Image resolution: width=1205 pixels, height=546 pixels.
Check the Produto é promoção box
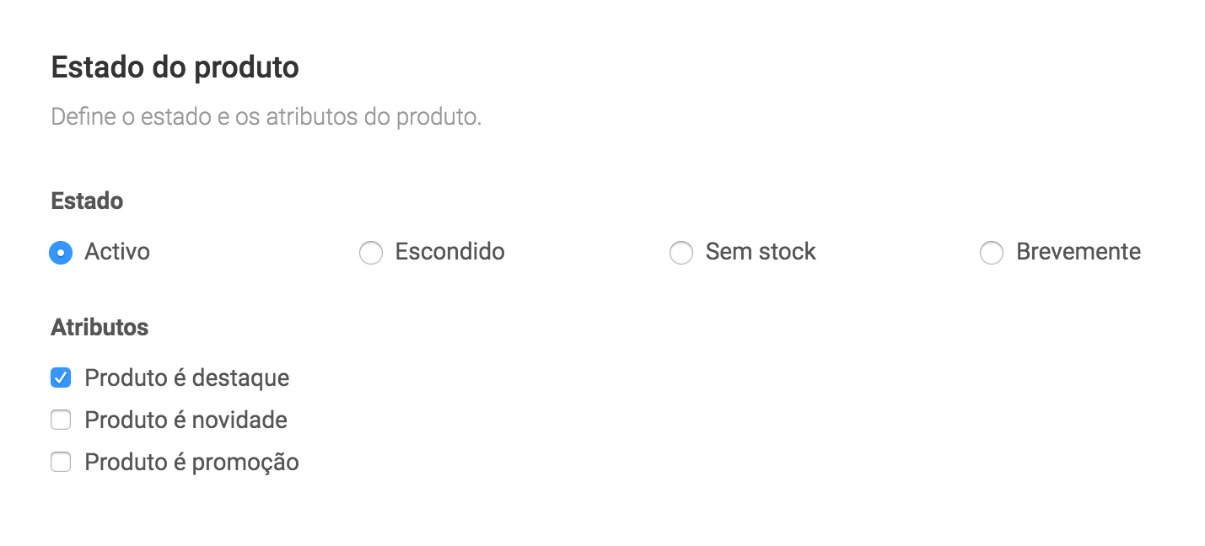point(61,462)
